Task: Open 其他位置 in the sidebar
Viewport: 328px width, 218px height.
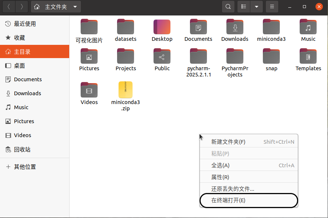Action: tap(35, 167)
